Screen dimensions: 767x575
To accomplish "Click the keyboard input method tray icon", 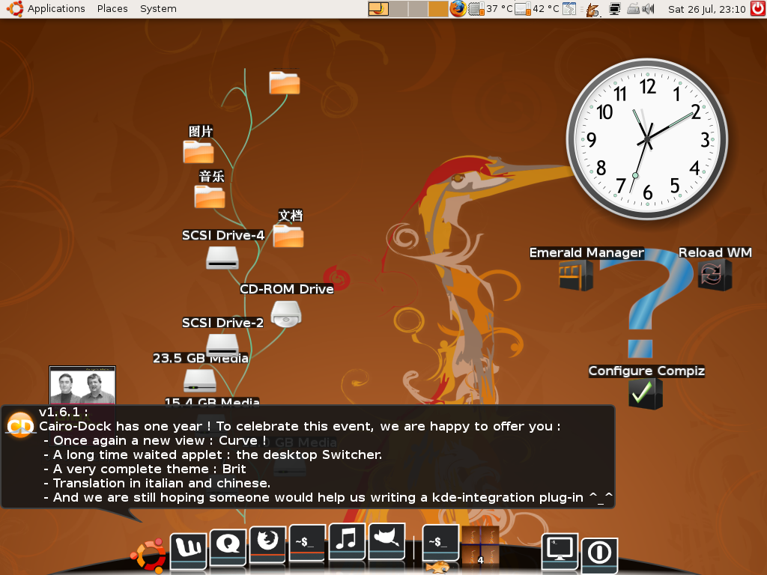I will (x=633, y=9).
